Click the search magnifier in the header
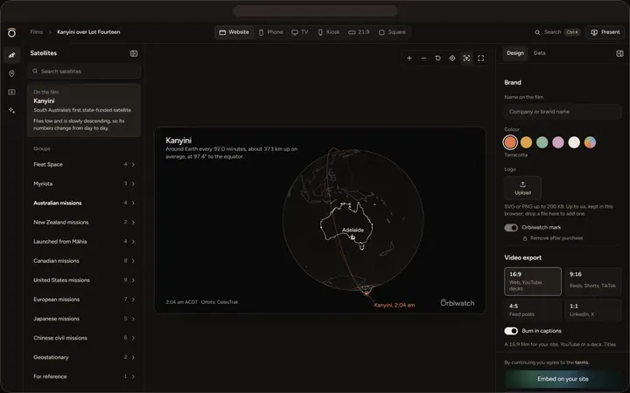This screenshot has width=630, height=393. [x=537, y=32]
